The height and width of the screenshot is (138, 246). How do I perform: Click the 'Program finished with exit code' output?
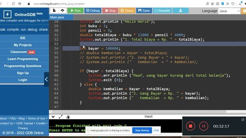click(88, 126)
